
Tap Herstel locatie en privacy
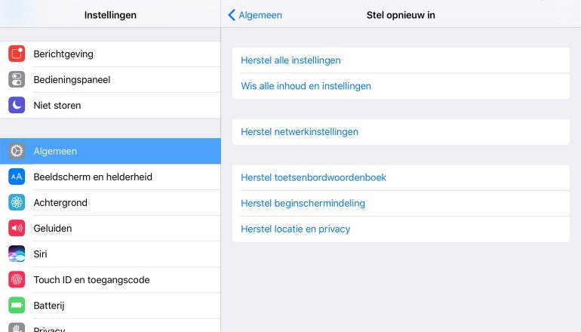pos(295,229)
